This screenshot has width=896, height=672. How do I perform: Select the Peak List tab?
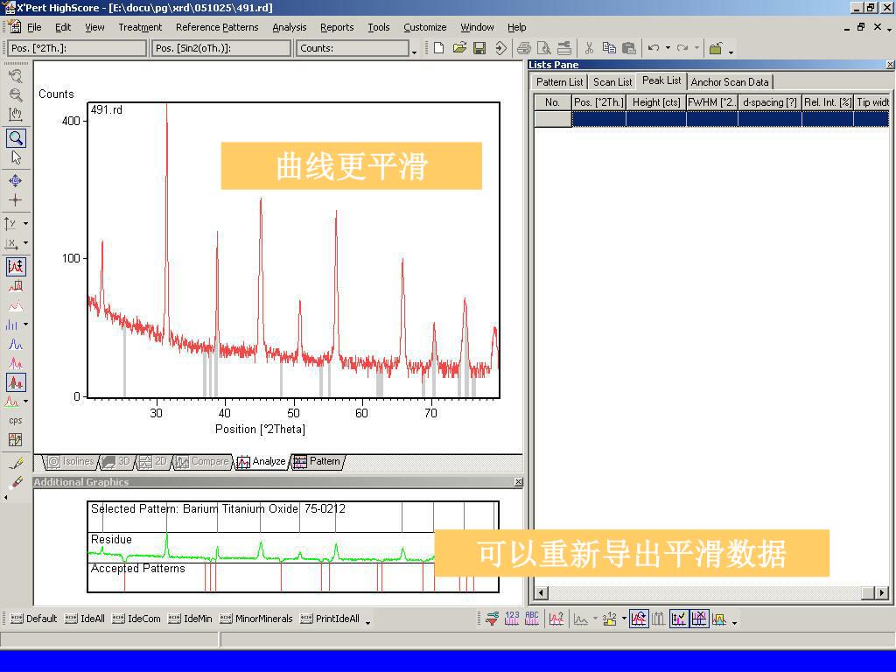pyautogui.click(x=661, y=81)
